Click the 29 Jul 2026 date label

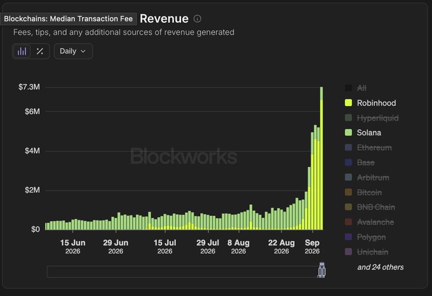(208, 246)
